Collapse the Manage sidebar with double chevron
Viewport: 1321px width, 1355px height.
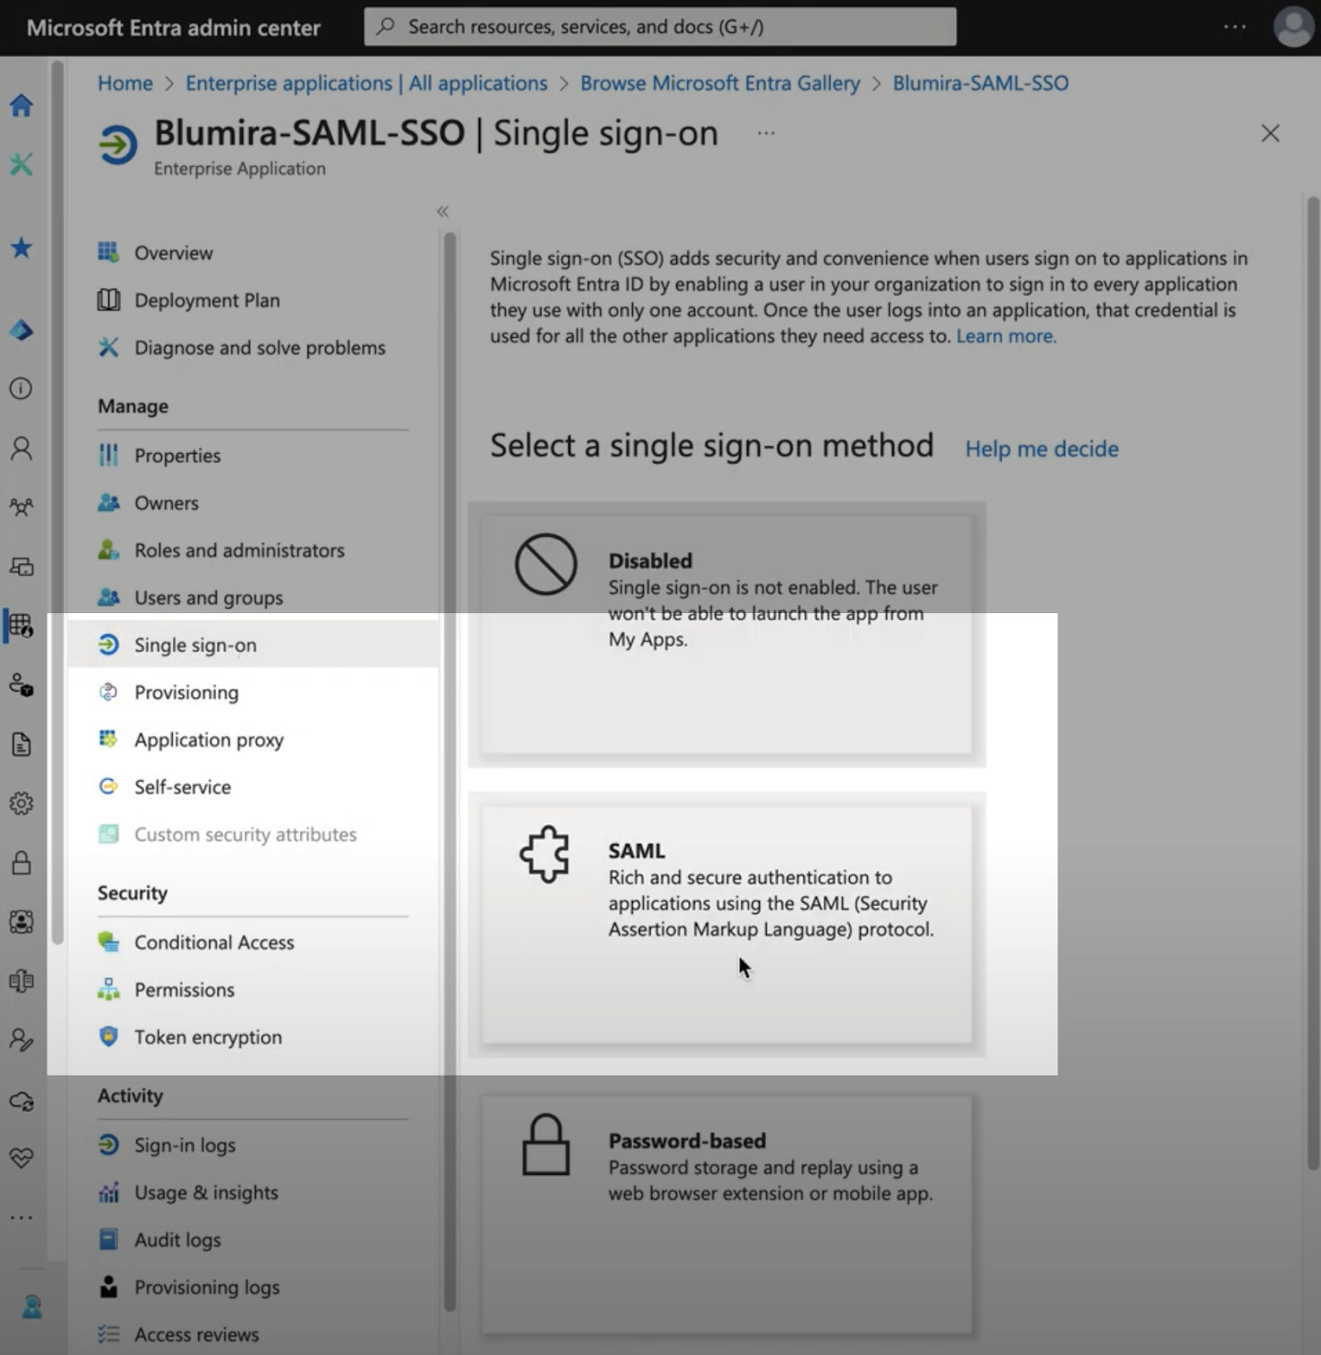(x=442, y=211)
